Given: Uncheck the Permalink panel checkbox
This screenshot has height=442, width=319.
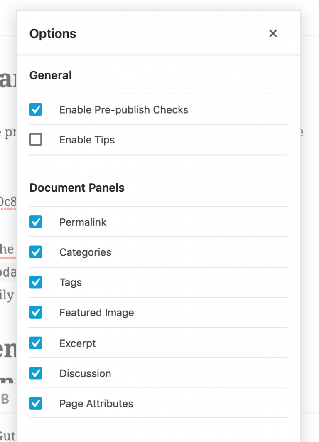Looking at the screenshot, I should click(36, 222).
